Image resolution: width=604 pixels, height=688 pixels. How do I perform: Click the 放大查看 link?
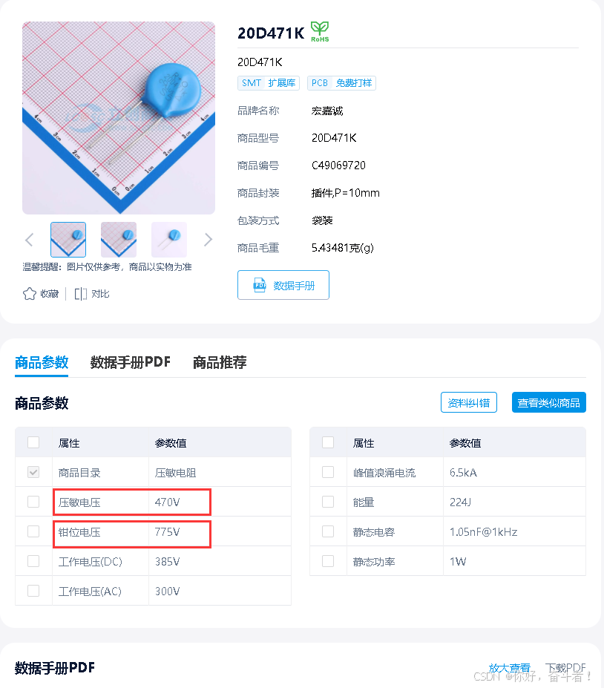pyautogui.click(x=510, y=668)
